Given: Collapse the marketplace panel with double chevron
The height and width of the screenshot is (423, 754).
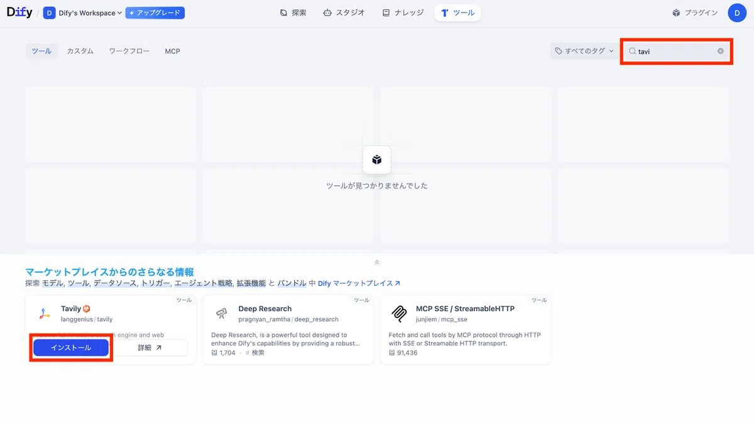Looking at the screenshot, I should pyautogui.click(x=377, y=262).
